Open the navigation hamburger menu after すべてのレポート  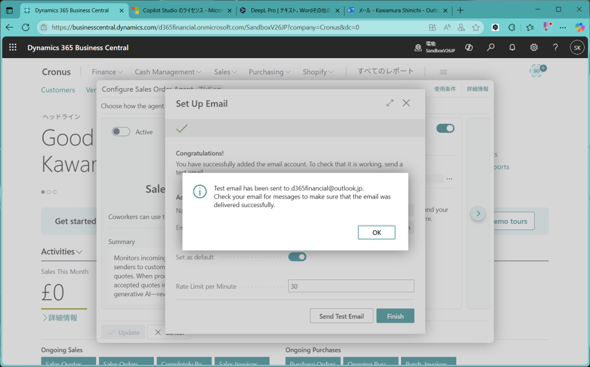tap(443, 72)
